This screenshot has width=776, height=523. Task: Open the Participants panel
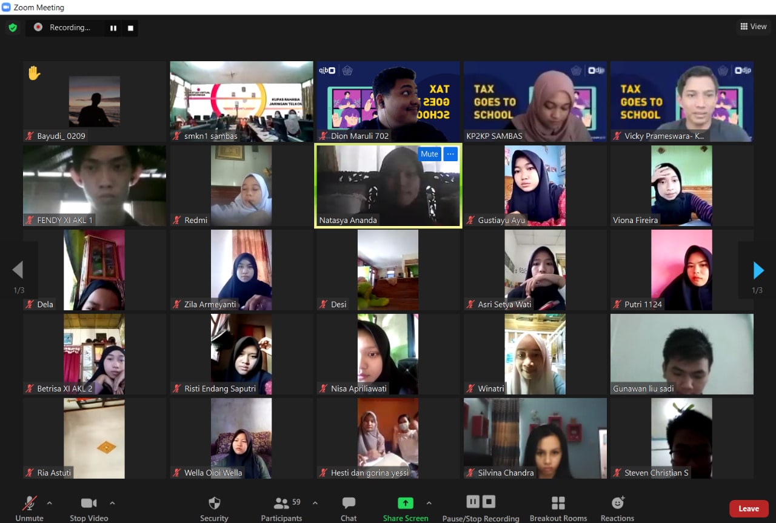[281, 508]
